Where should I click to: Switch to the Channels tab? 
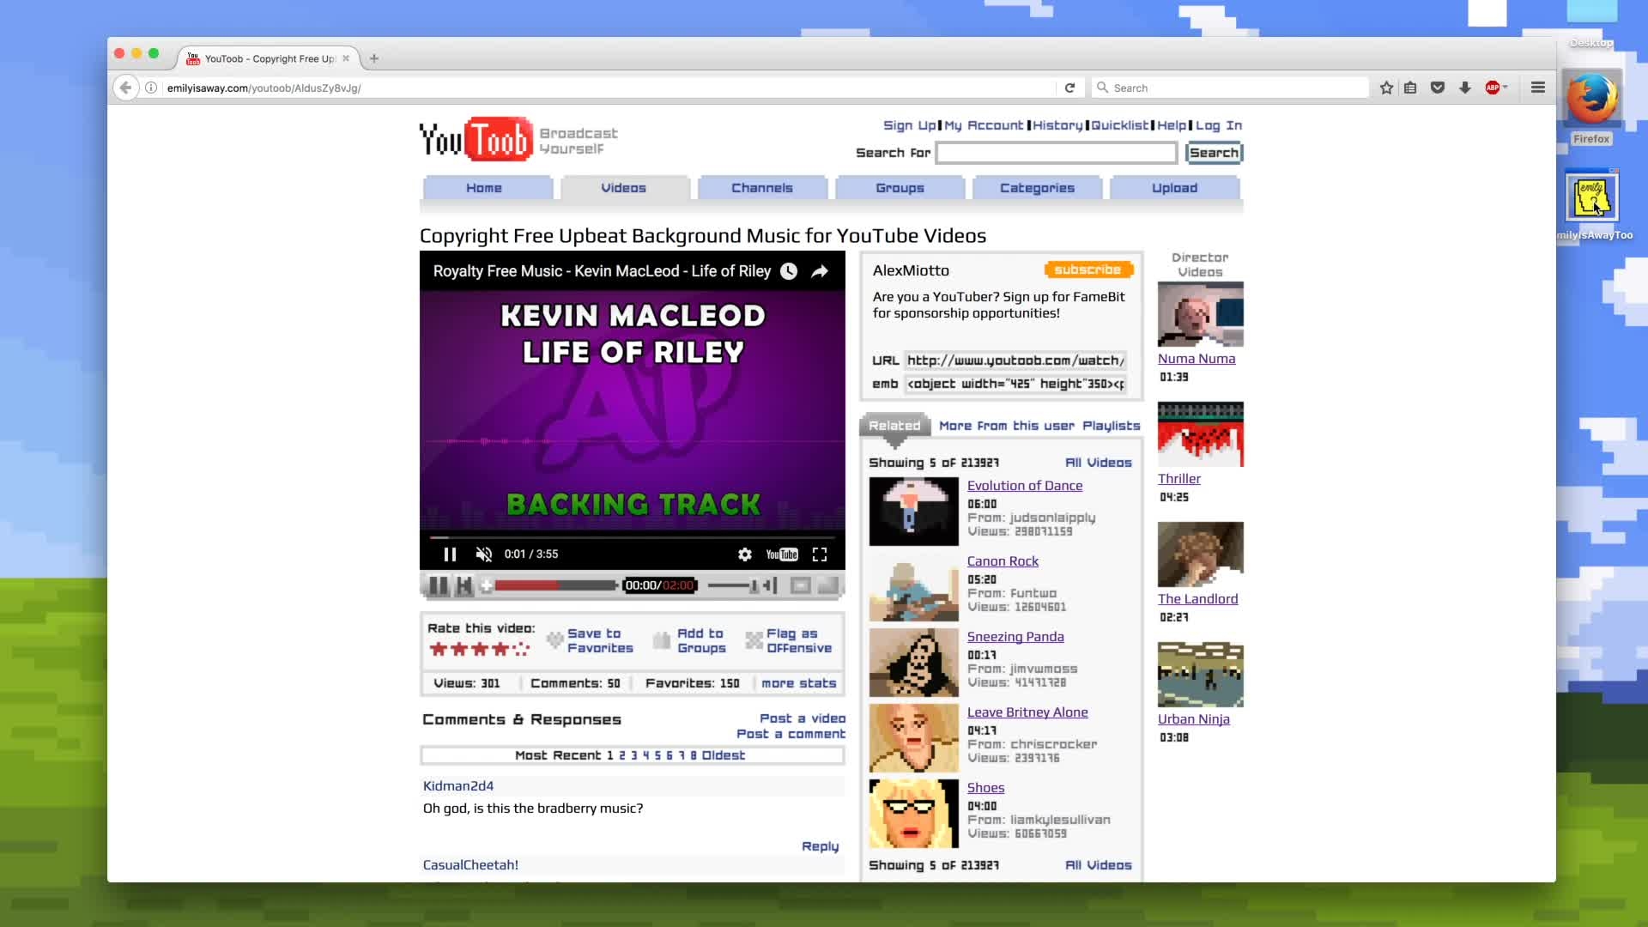[762, 188]
